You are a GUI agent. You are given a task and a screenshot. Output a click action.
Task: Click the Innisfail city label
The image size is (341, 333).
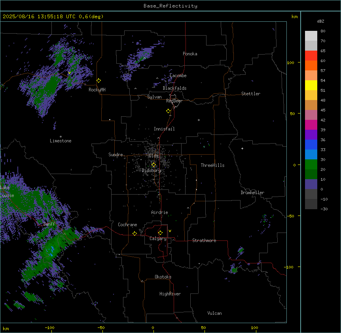pyautogui.click(x=164, y=129)
